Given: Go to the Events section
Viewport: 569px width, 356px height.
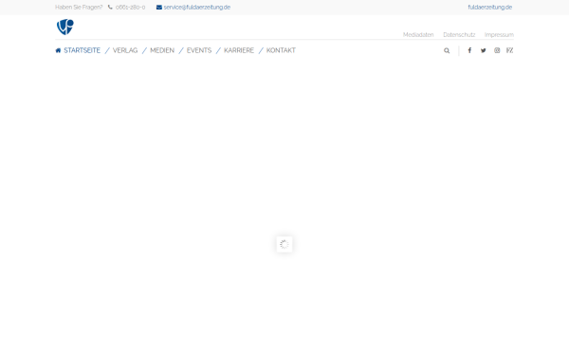Looking at the screenshot, I should (x=199, y=50).
